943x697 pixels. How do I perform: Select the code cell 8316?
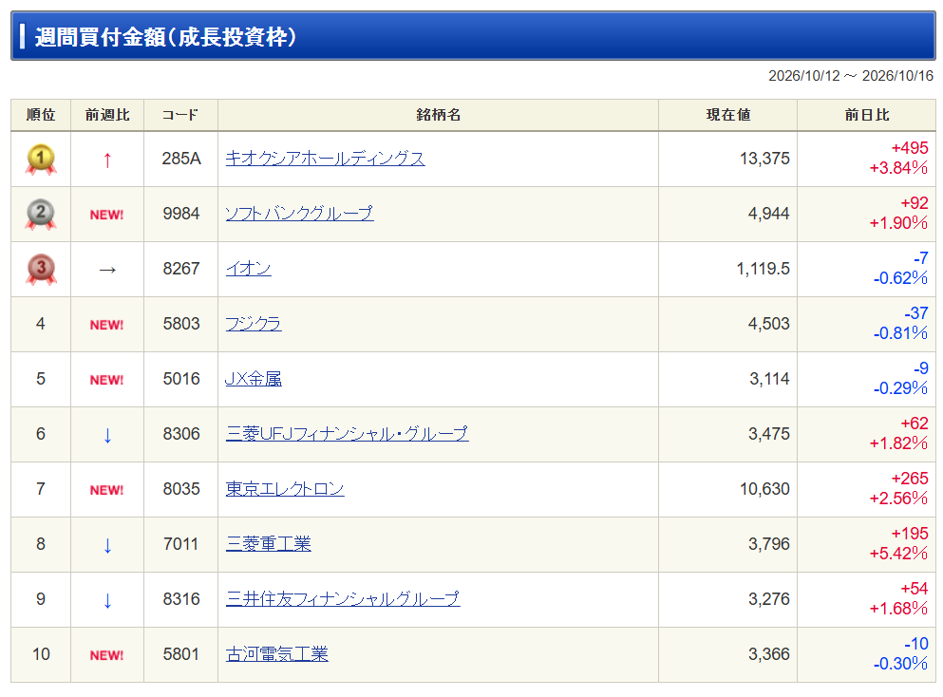(181, 599)
